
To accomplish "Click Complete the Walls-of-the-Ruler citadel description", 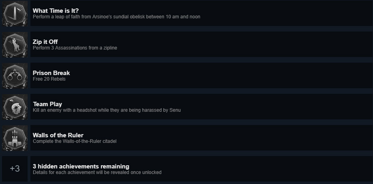I will 74,141.
